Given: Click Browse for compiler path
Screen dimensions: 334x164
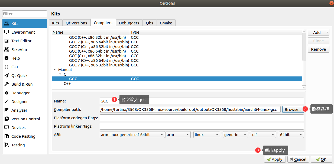Looking at the screenshot, I should (293, 110).
